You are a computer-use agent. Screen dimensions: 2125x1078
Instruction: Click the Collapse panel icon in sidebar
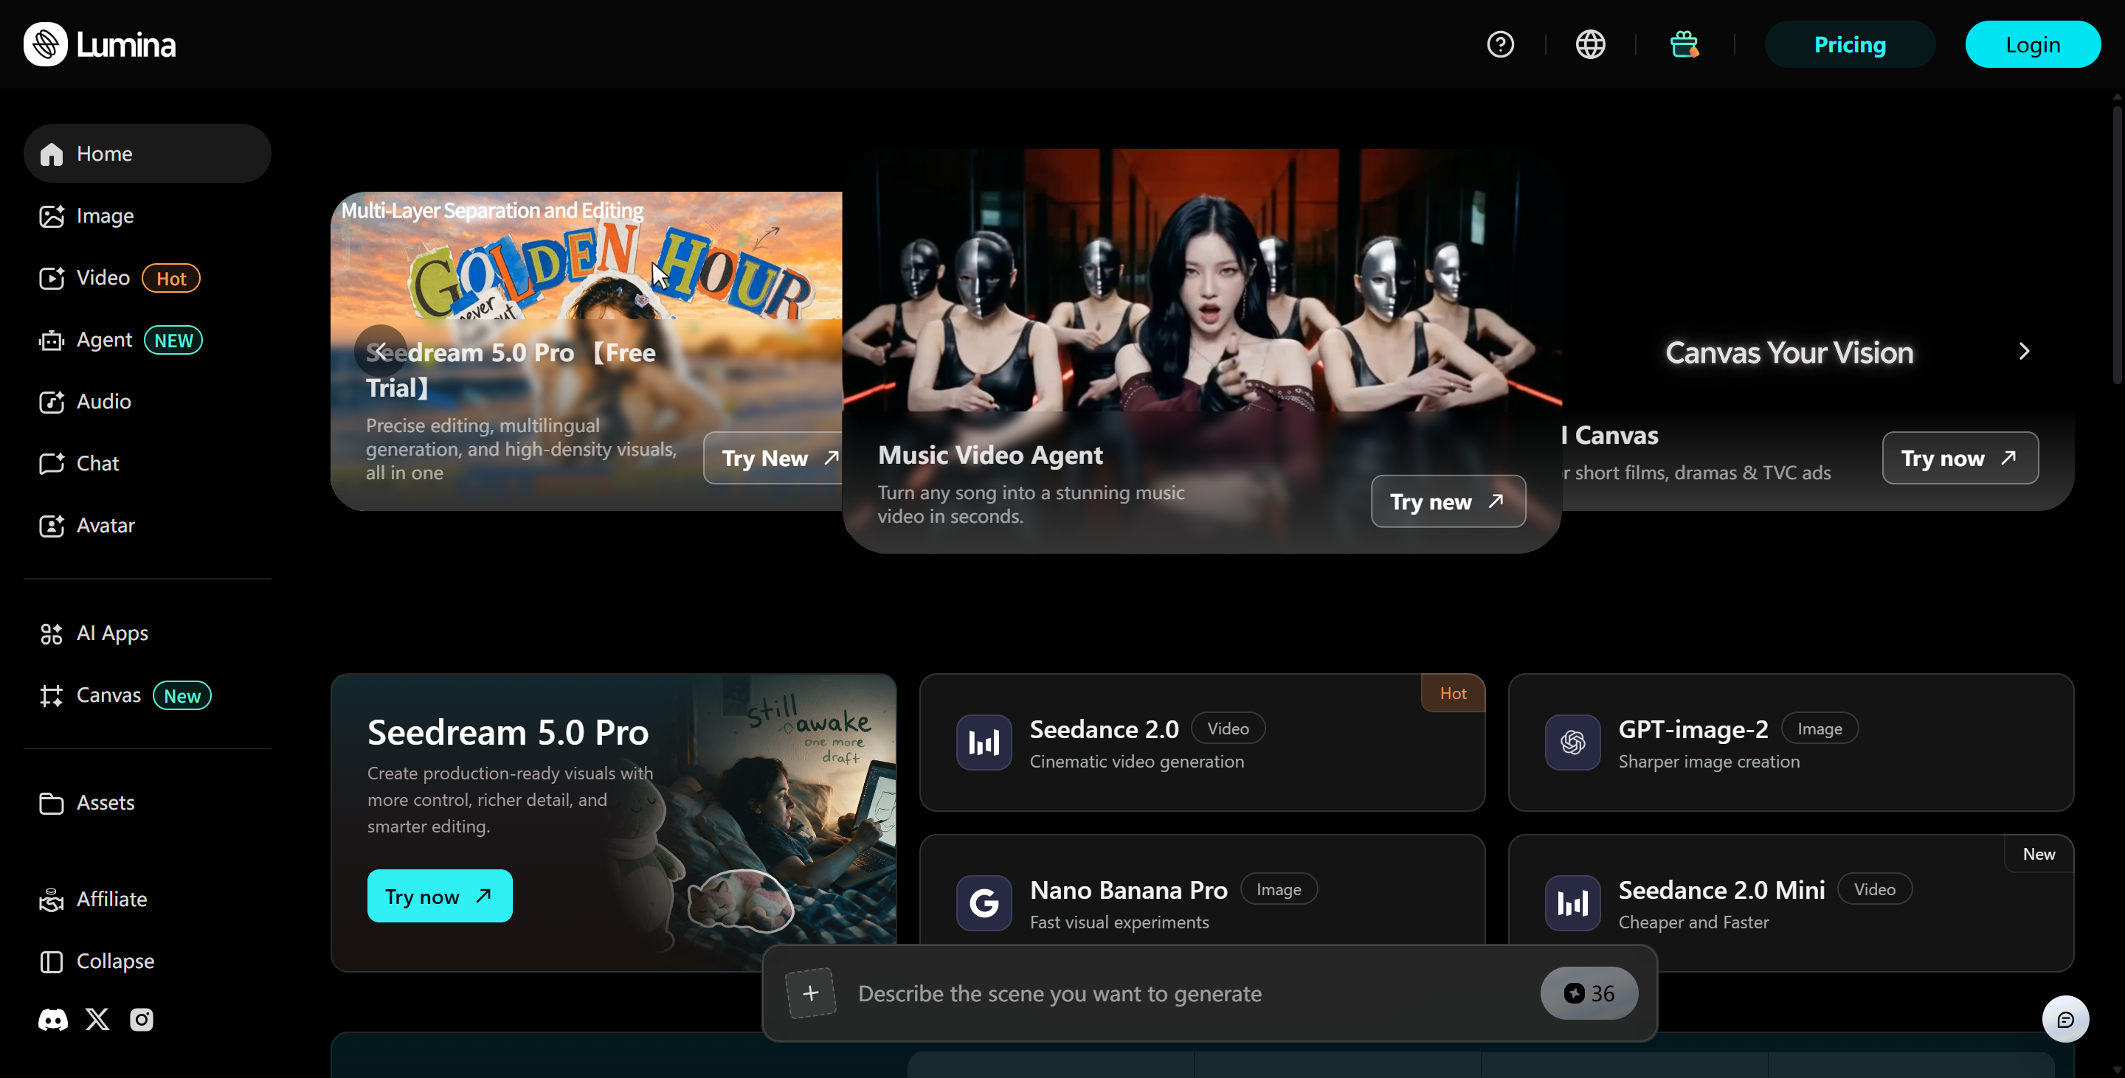[51, 961]
